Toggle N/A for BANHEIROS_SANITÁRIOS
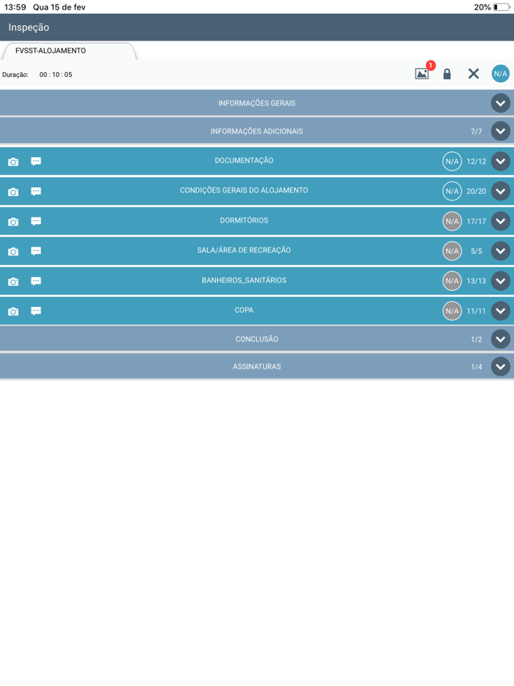Image resolution: width=514 pixels, height=686 pixels. (x=452, y=281)
